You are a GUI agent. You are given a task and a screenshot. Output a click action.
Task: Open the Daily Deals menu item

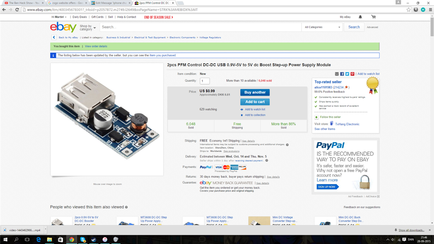tap(80, 17)
